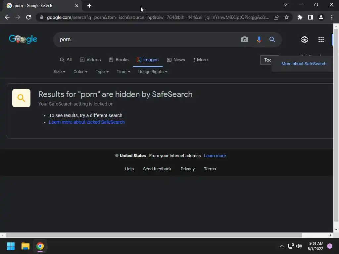Click 'Your SafeSearch setting is locked on' text
The height and width of the screenshot is (254, 339).
coord(76,104)
